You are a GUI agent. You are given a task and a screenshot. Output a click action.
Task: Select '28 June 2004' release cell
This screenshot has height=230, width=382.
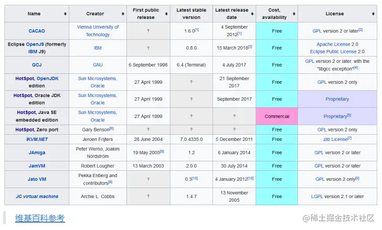(148, 139)
